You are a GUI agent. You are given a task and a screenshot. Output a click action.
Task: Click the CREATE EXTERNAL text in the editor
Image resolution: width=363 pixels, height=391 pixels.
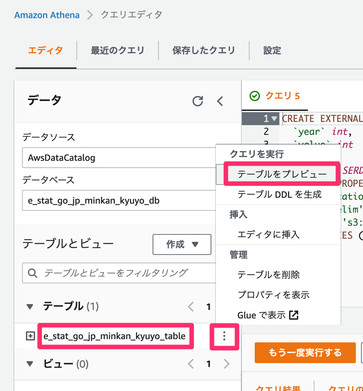[322, 118]
